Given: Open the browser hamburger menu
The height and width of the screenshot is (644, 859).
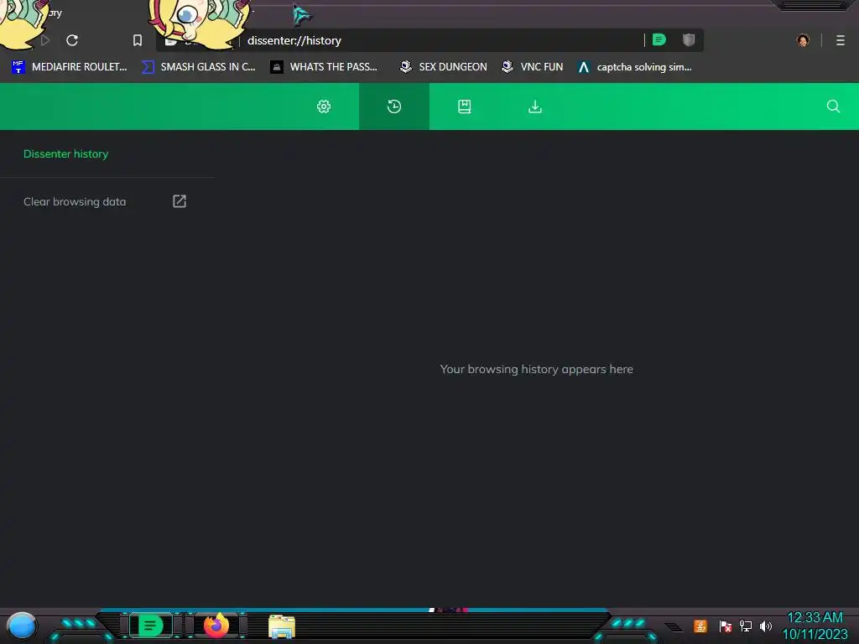Looking at the screenshot, I should click(841, 40).
